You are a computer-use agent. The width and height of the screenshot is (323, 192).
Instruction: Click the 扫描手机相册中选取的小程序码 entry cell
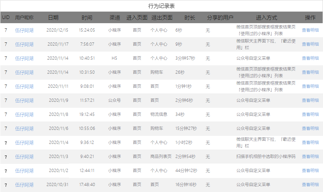coord(266,157)
